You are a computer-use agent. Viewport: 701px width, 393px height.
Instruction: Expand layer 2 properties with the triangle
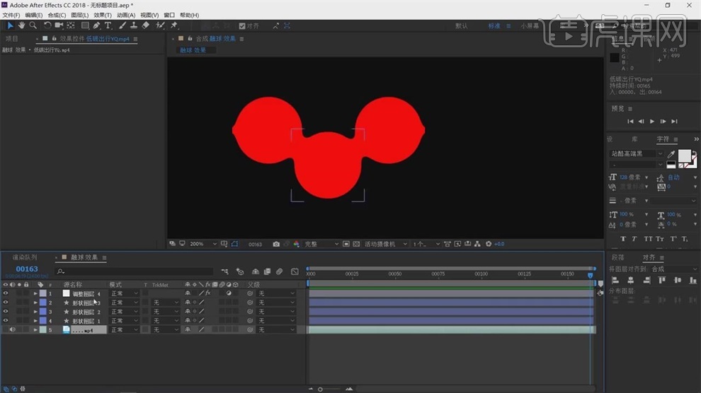coord(35,303)
